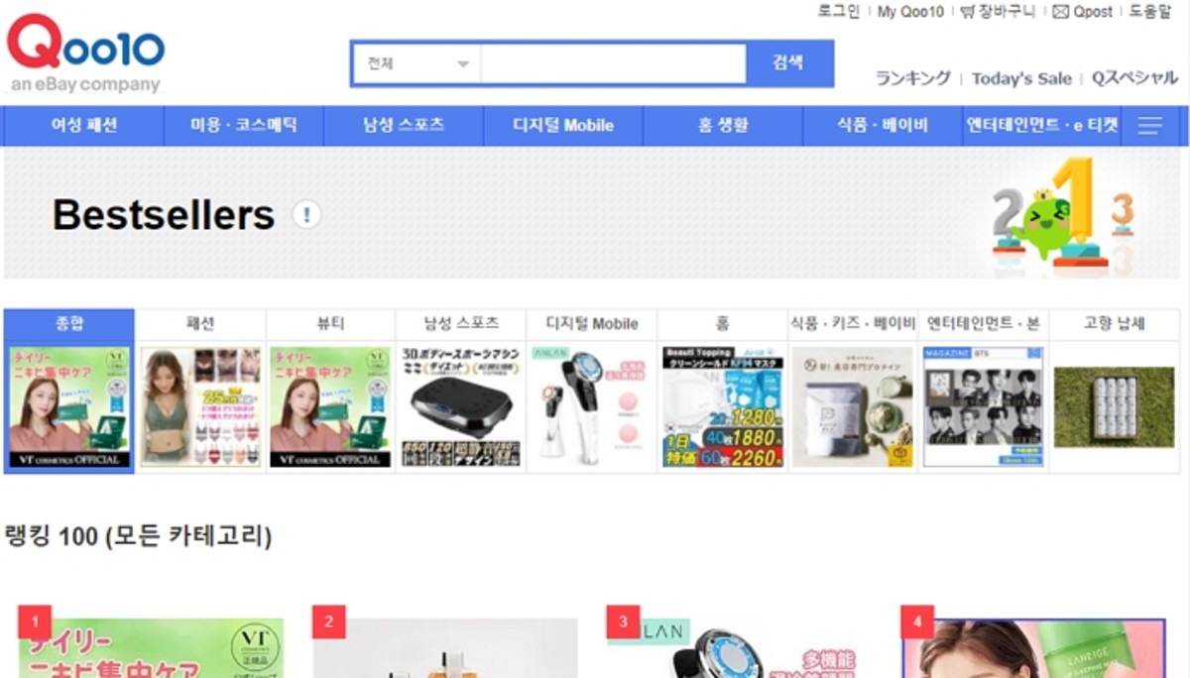This screenshot has width=1190, height=678.
Task: Switch to the 뷰티 bestsellers tab
Action: [330, 323]
